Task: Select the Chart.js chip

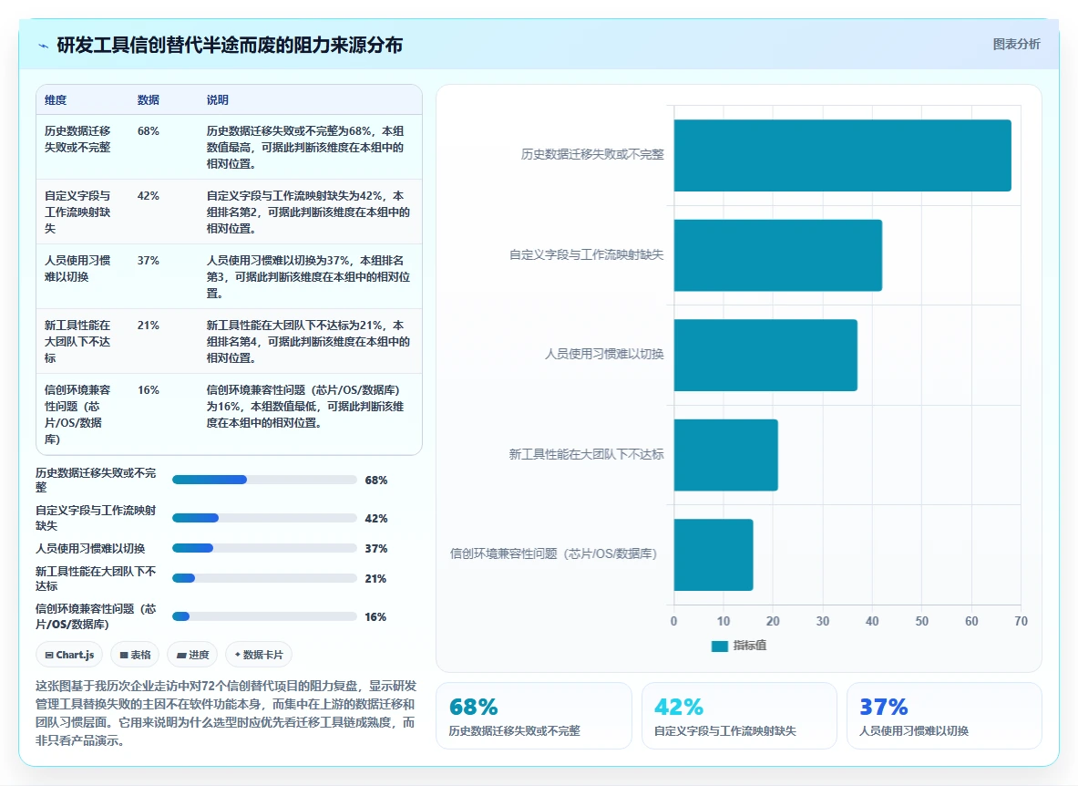Action: (68, 655)
